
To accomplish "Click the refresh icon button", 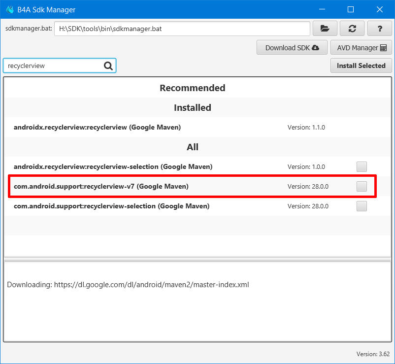I will pos(352,29).
